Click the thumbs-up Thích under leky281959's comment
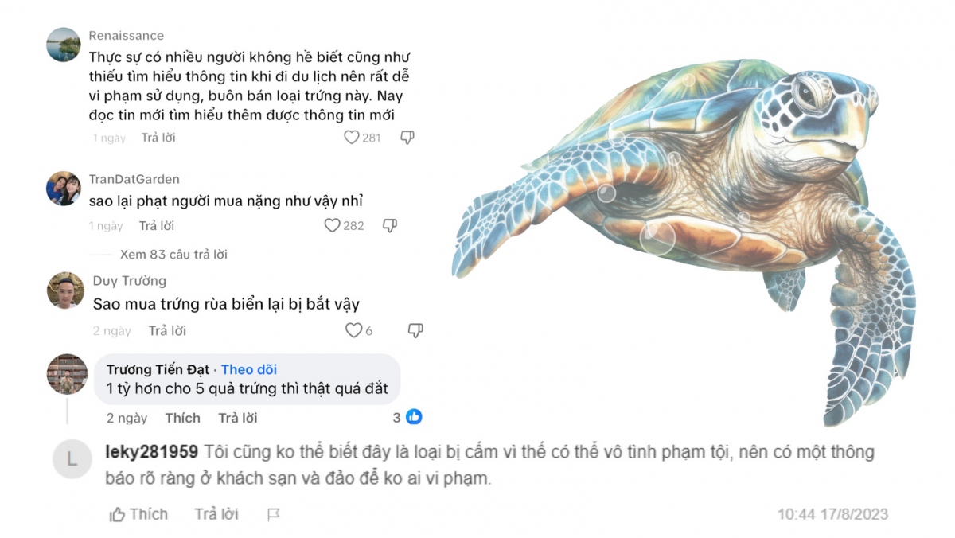 click(138, 514)
